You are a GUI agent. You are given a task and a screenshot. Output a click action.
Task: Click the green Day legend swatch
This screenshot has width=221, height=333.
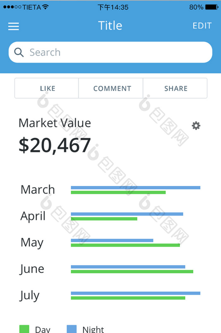pyautogui.click(x=24, y=329)
